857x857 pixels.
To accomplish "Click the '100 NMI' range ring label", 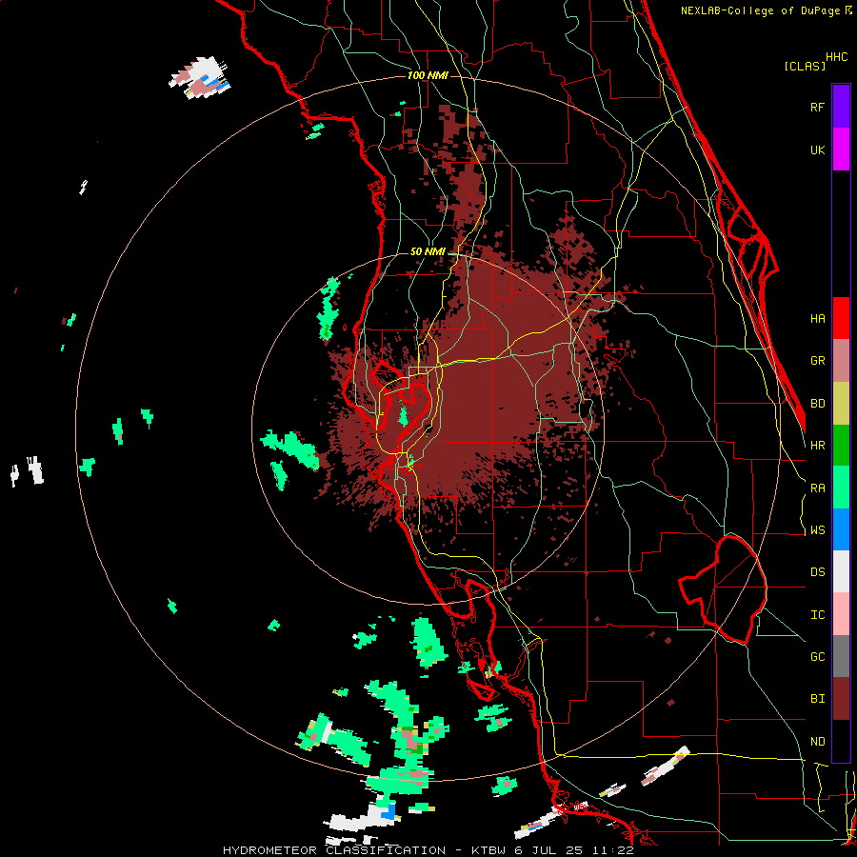I will 428,75.
